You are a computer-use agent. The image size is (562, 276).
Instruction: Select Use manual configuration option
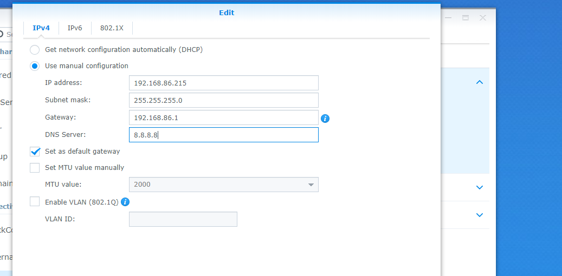[x=35, y=66]
